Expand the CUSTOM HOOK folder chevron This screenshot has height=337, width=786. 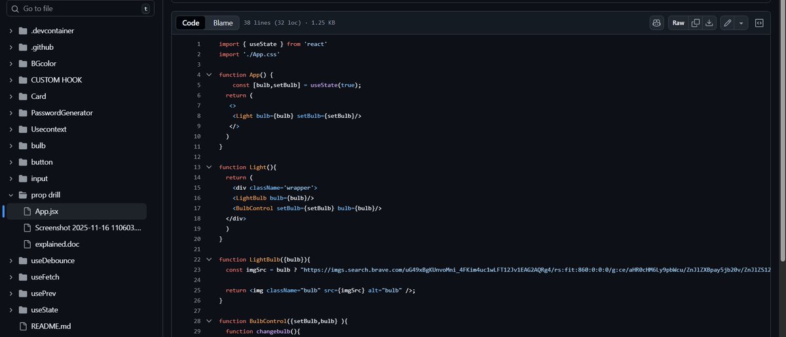click(10, 80)
